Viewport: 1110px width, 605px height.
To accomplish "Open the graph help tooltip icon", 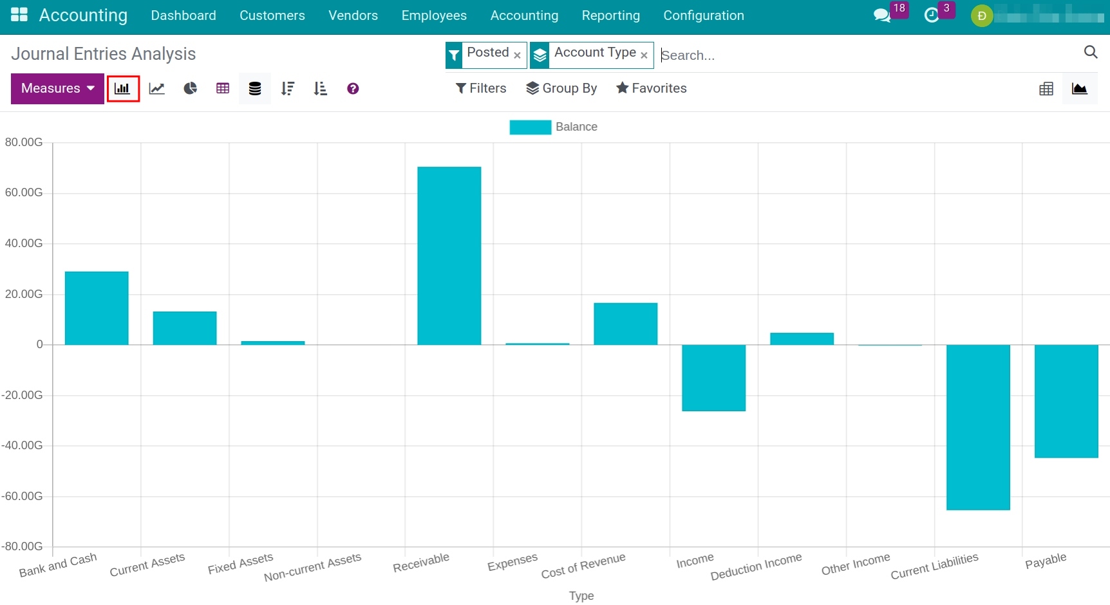I will click(352, 88).
